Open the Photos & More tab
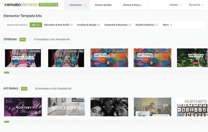This screenshot has height=132, width=208. point(133,5)
